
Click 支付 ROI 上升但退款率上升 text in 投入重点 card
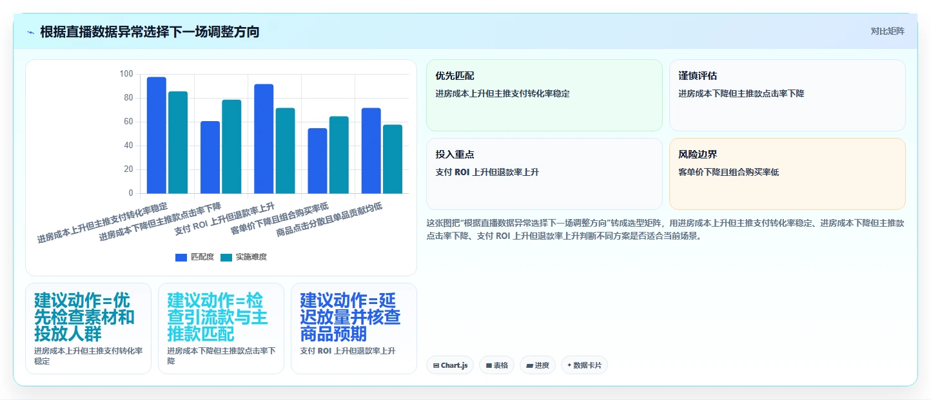point(487,173)
